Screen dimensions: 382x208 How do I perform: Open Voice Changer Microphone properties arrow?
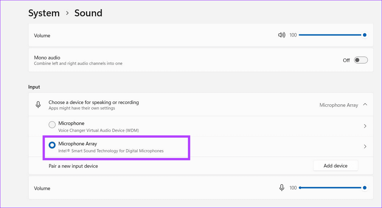pyautogui.click(x=365, y=126)
